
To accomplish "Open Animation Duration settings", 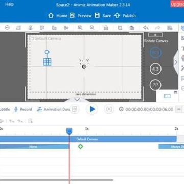I will tap(54, 109).
